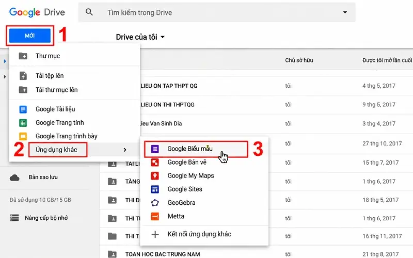This screenshot has height=258, width=413.
Task: Click the folder upload icon for Tải thư mục lên
Action: 23,90
